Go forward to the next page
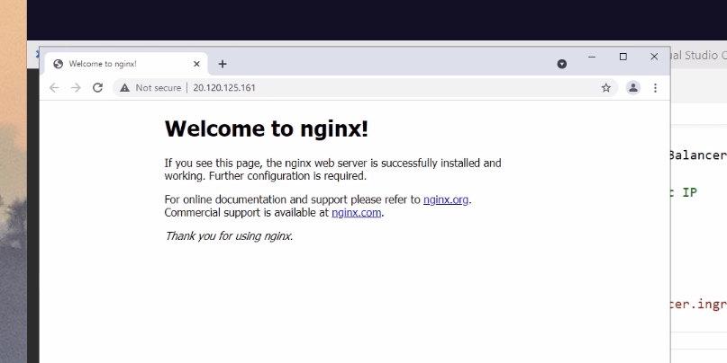The height and width of the screenshot is (363, 727). pos(76,88)
